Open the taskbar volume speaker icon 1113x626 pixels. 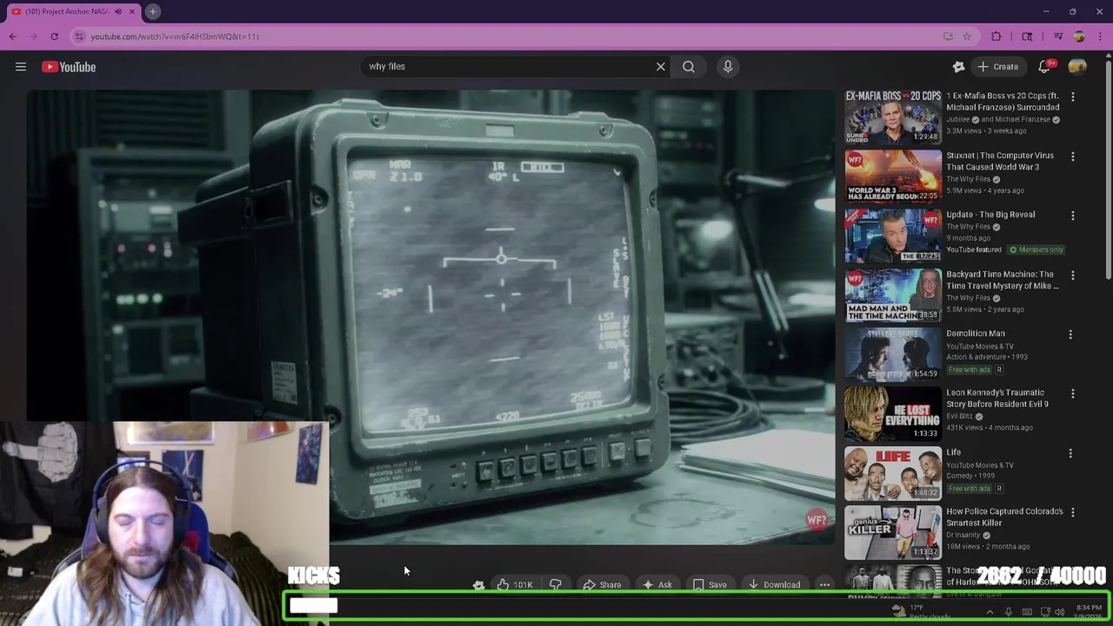tap(1059, 612)
